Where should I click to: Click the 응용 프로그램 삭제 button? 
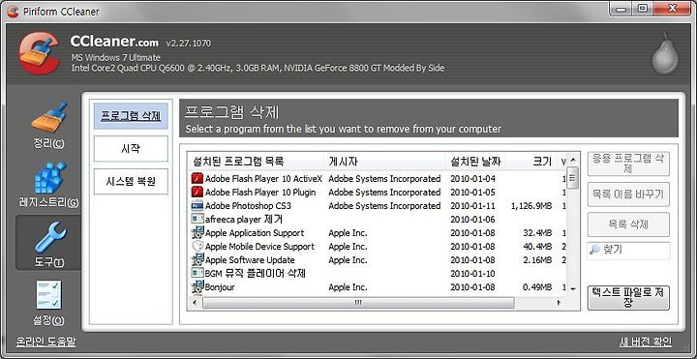click(628, 164)
